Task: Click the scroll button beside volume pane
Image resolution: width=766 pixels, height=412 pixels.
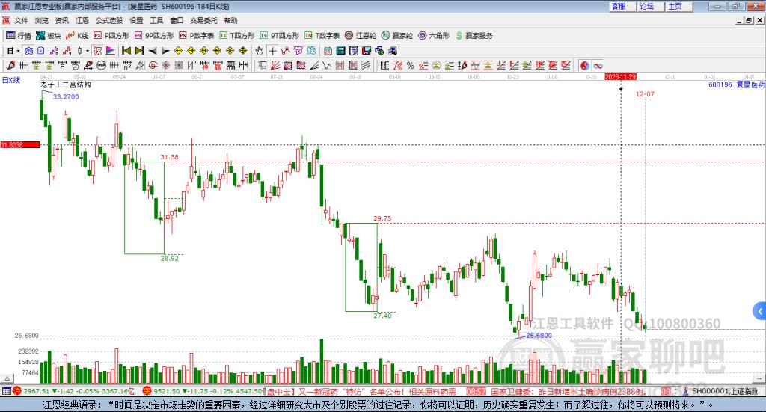Action: coord(759,378)
